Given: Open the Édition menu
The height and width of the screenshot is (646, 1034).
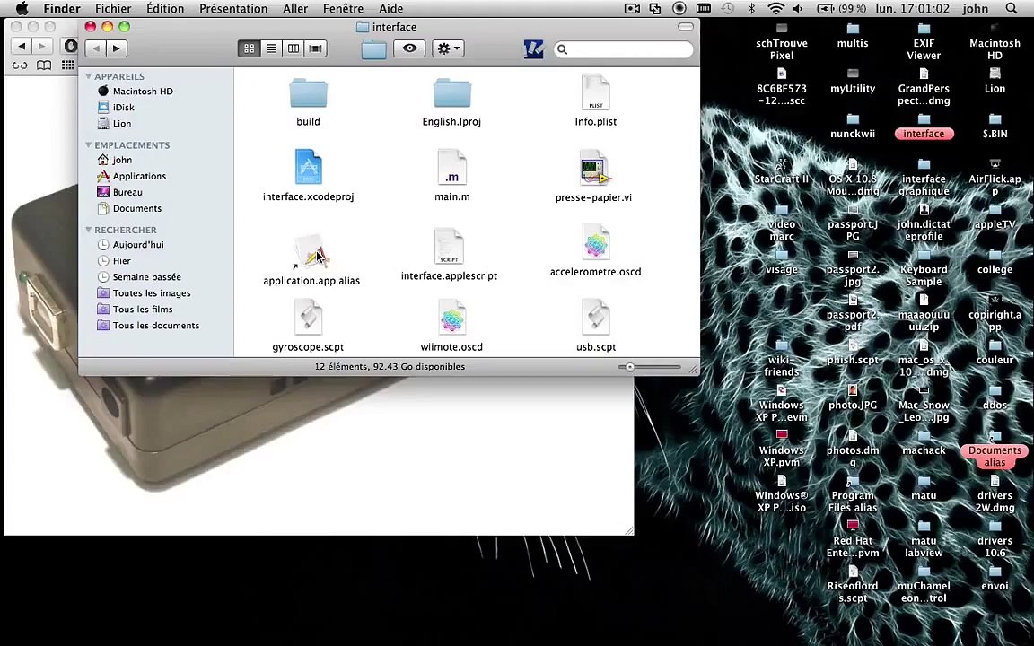Looking at the screenshot, I should click(x=165, y=9).
